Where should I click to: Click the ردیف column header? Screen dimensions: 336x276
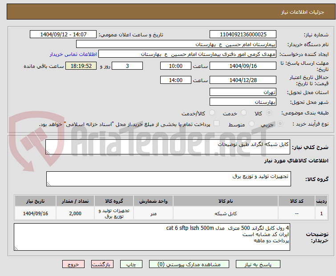pyautogui.click(x=321, y=201)
